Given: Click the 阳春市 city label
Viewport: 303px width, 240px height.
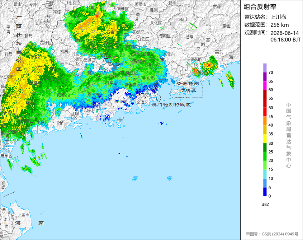Looking at the screenshot, I should (63, 95).
